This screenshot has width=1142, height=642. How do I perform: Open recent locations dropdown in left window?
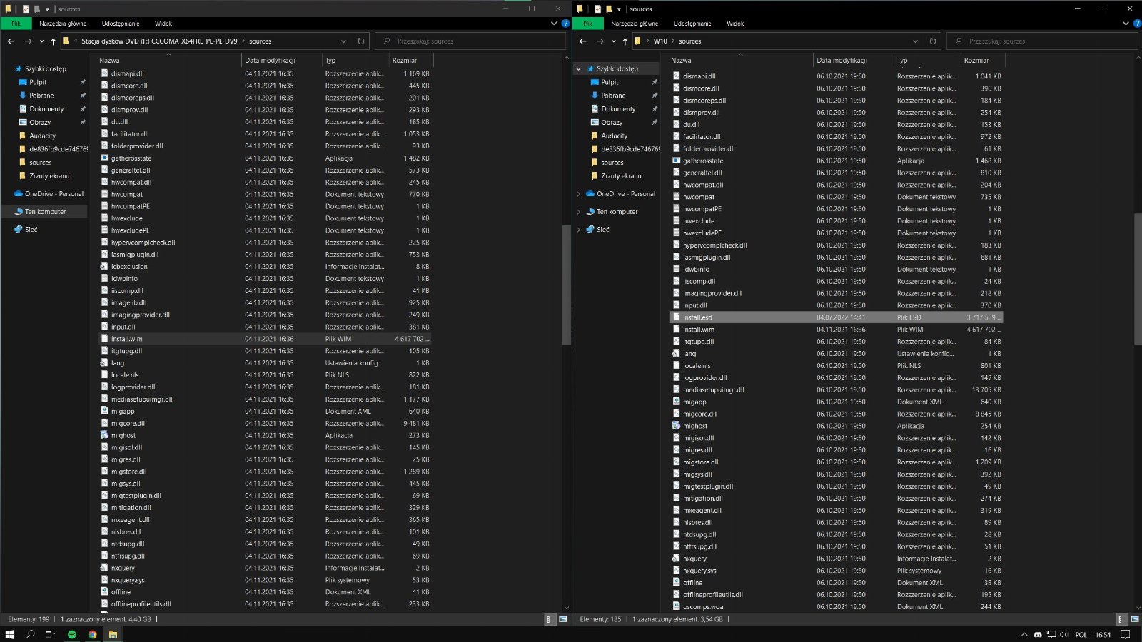click(x=41, y=41)
